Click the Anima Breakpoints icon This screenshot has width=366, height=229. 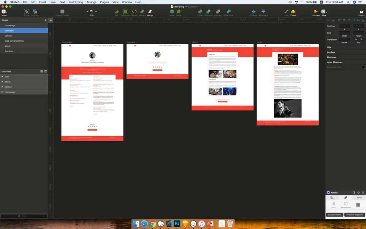click(345, 205)
